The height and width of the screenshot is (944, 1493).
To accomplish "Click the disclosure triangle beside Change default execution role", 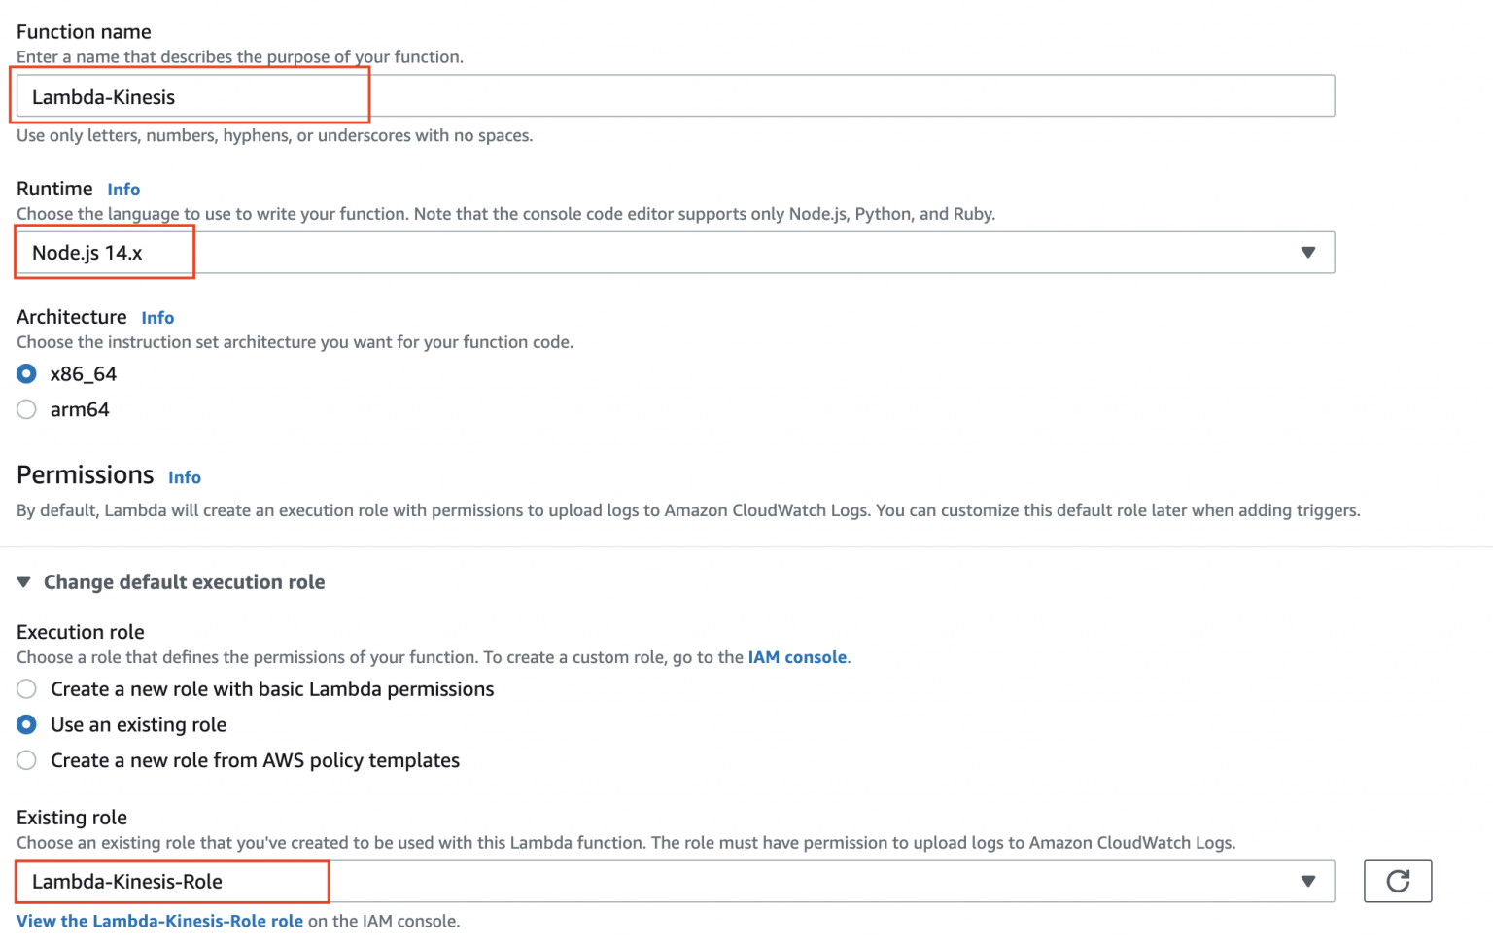I will (x=23, y=581).
